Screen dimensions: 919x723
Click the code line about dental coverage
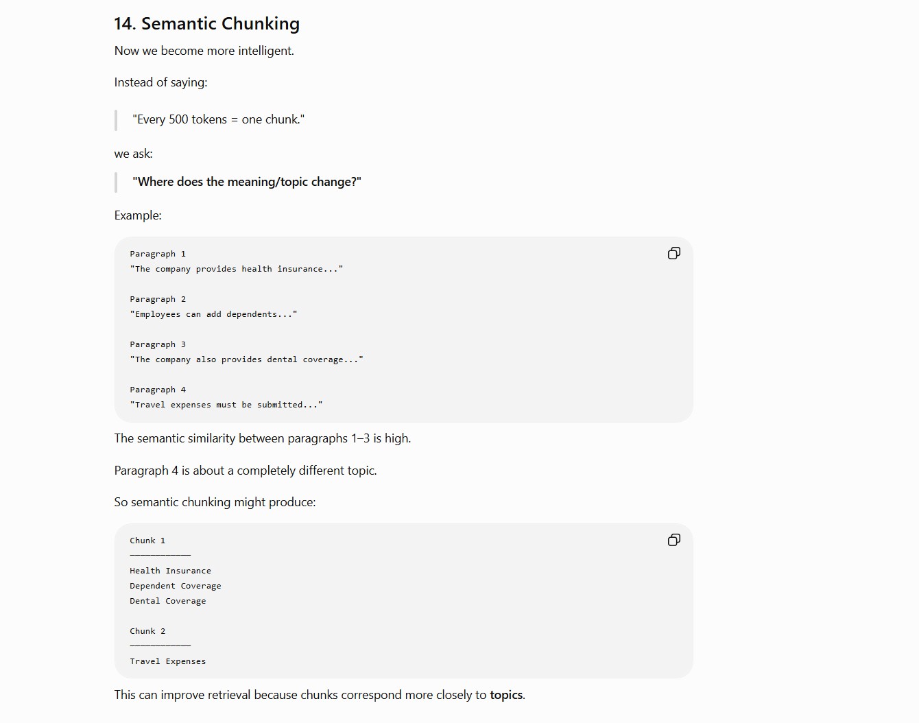point(247,359)
